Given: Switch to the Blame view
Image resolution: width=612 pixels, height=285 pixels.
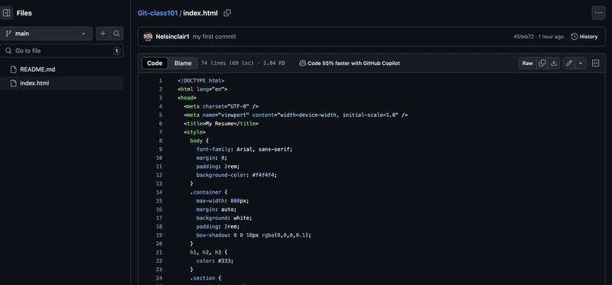Looking at the screenshot, I should pyautogui.click(x=183, y=63).
